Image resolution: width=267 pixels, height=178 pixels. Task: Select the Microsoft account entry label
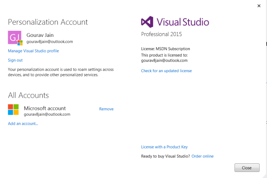point(45,108)
